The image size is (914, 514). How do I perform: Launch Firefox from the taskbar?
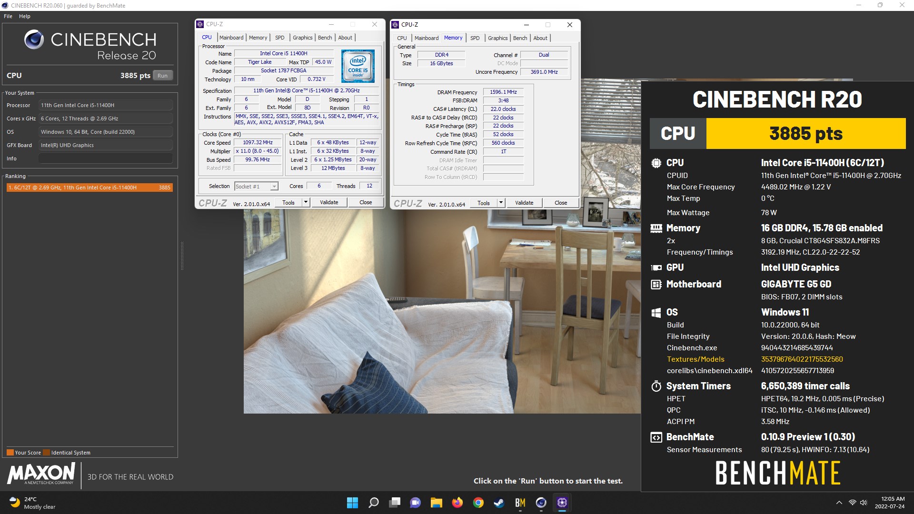click(457, 503)
